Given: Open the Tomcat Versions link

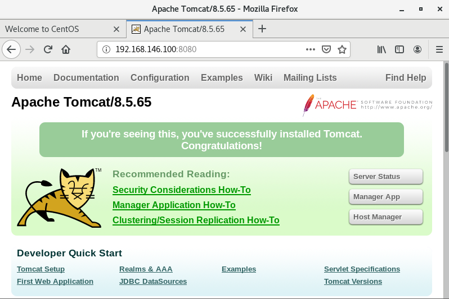Looking at the screenshot, I should [x=353, y=281].
